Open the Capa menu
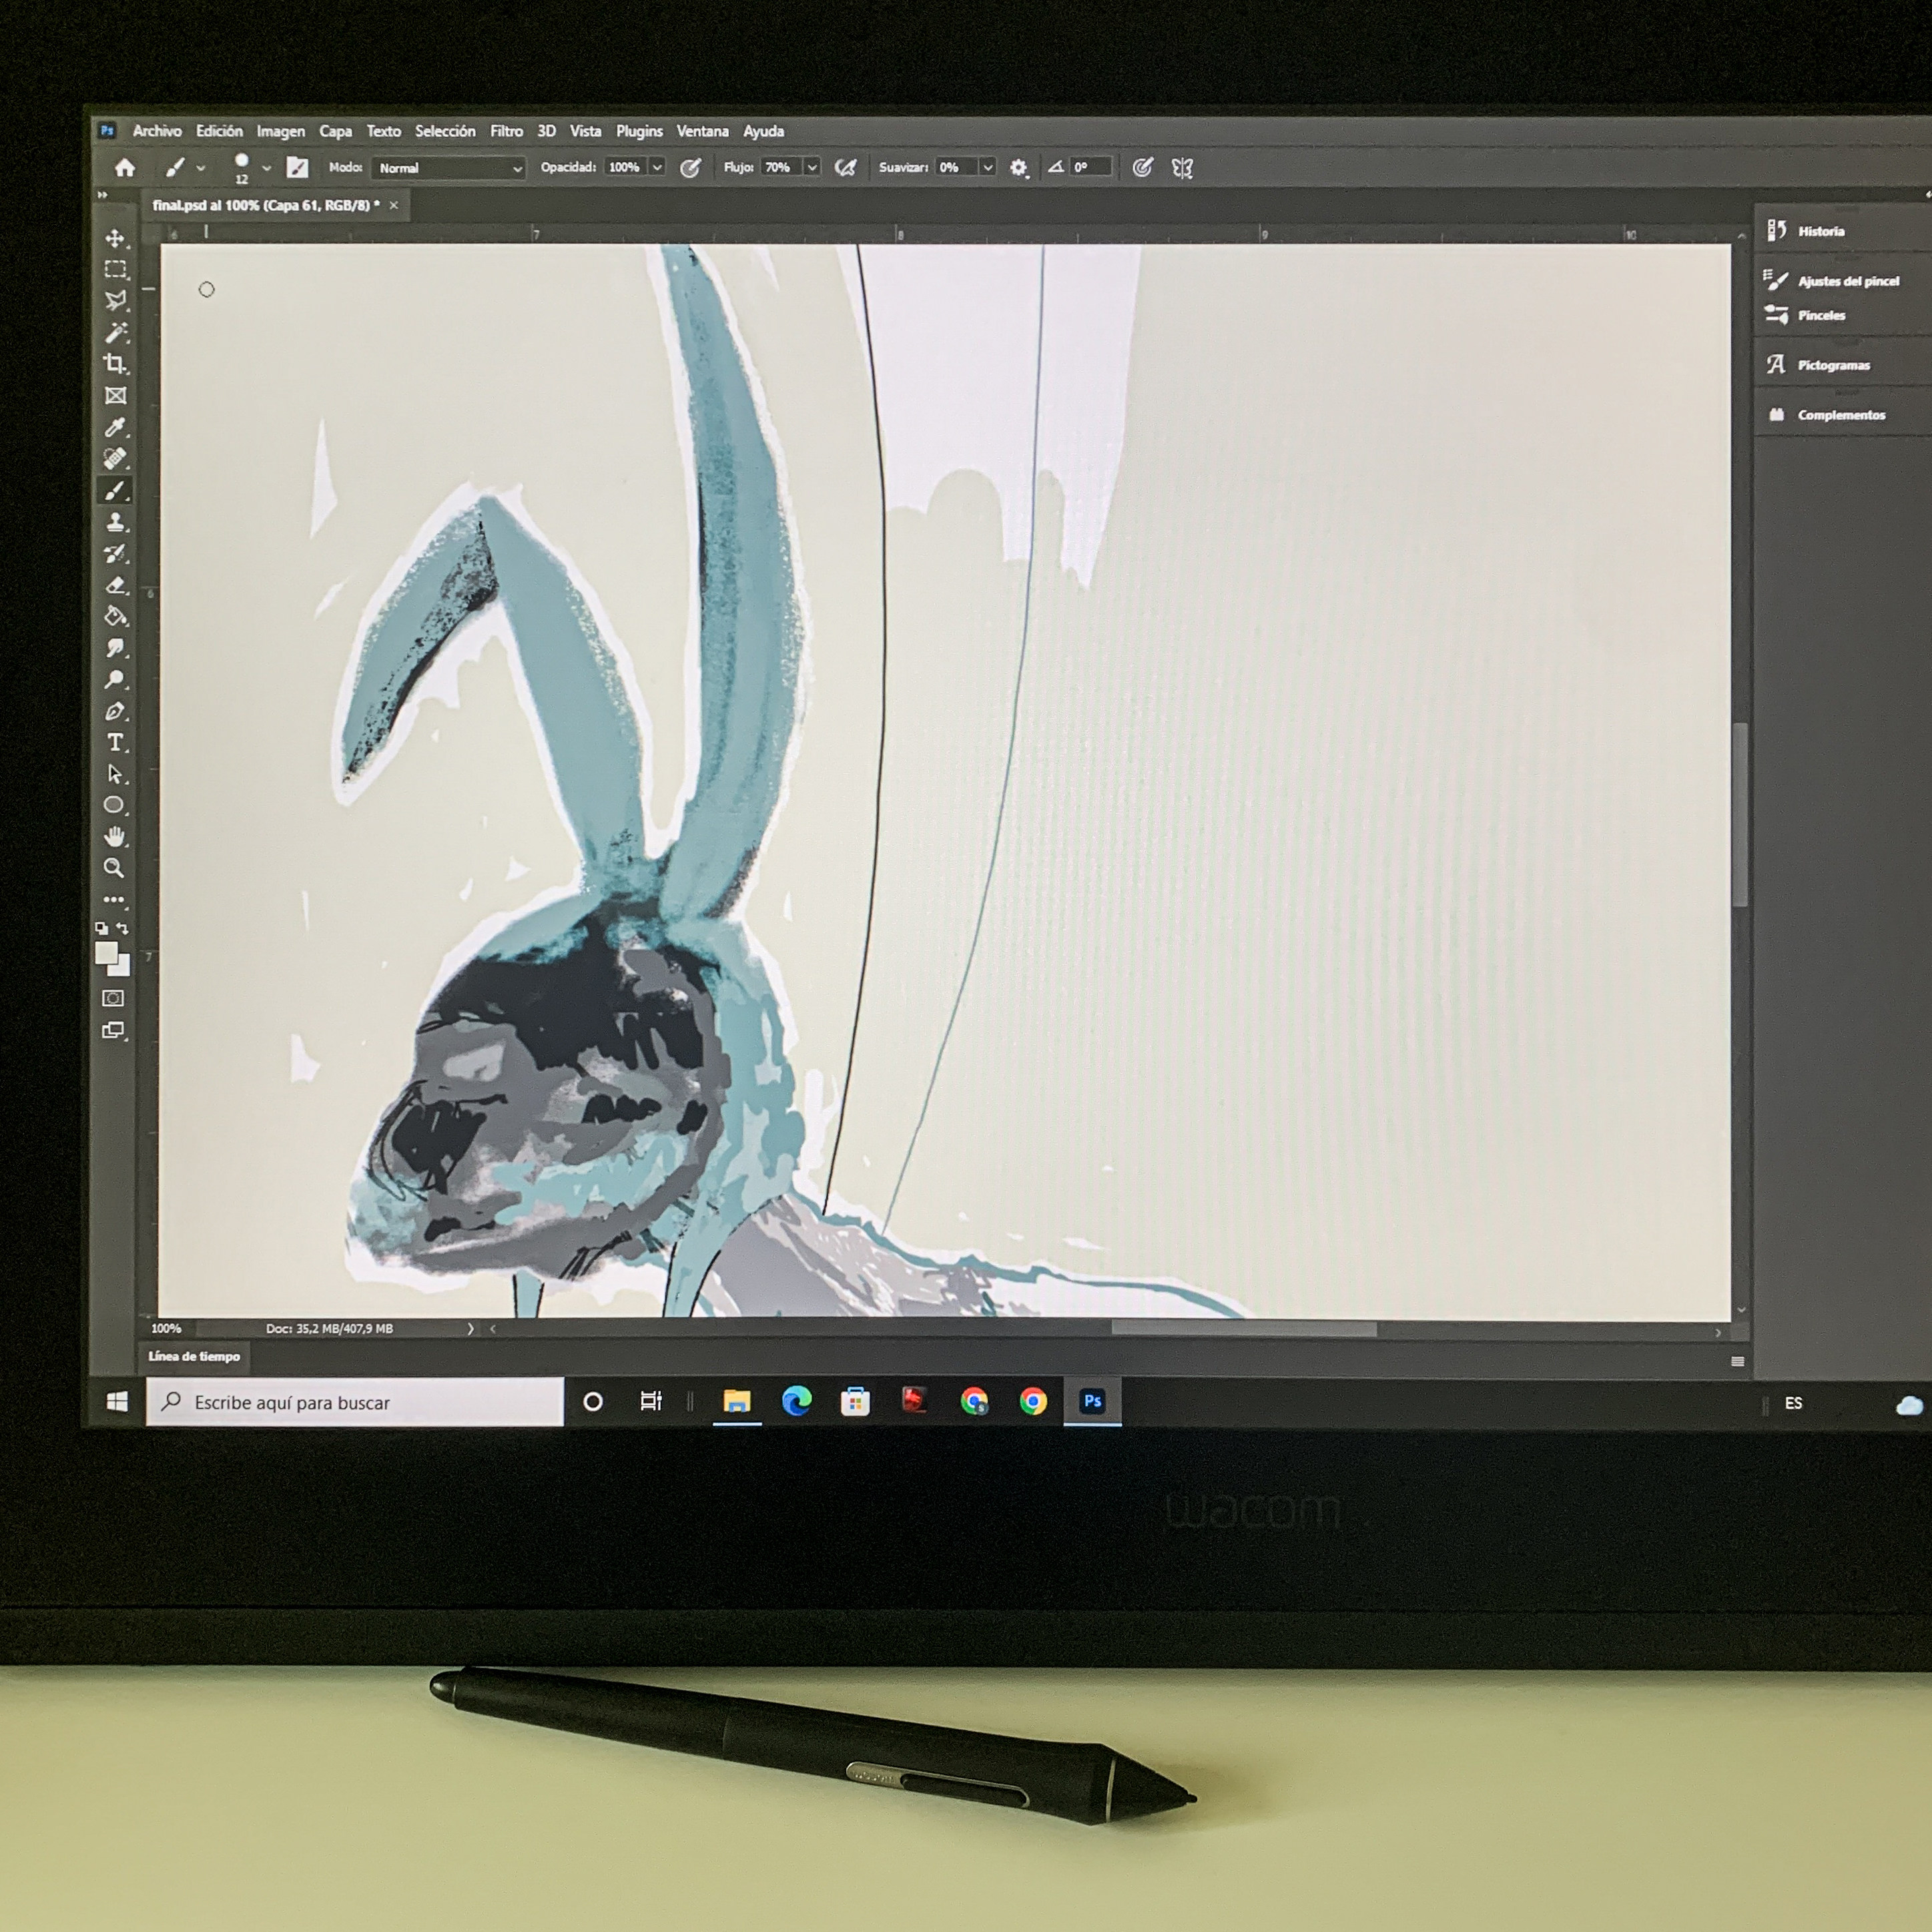The image size is (1932, 1932). tap(335, 131)
